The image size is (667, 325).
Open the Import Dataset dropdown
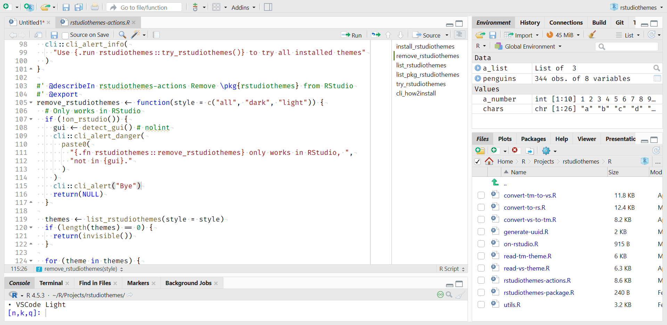(521, 35)
